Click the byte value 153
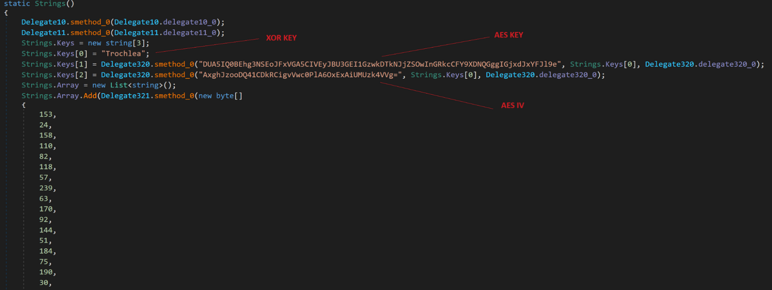772x290 pixels. (47, 115)
